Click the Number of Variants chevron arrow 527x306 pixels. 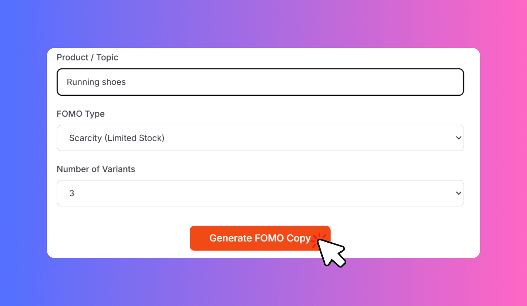click(x=458, y=193)
